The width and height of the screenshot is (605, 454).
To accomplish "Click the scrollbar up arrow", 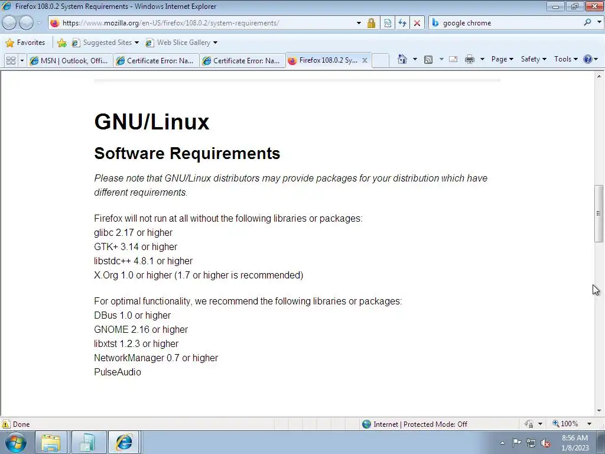I will pos(599,76).
